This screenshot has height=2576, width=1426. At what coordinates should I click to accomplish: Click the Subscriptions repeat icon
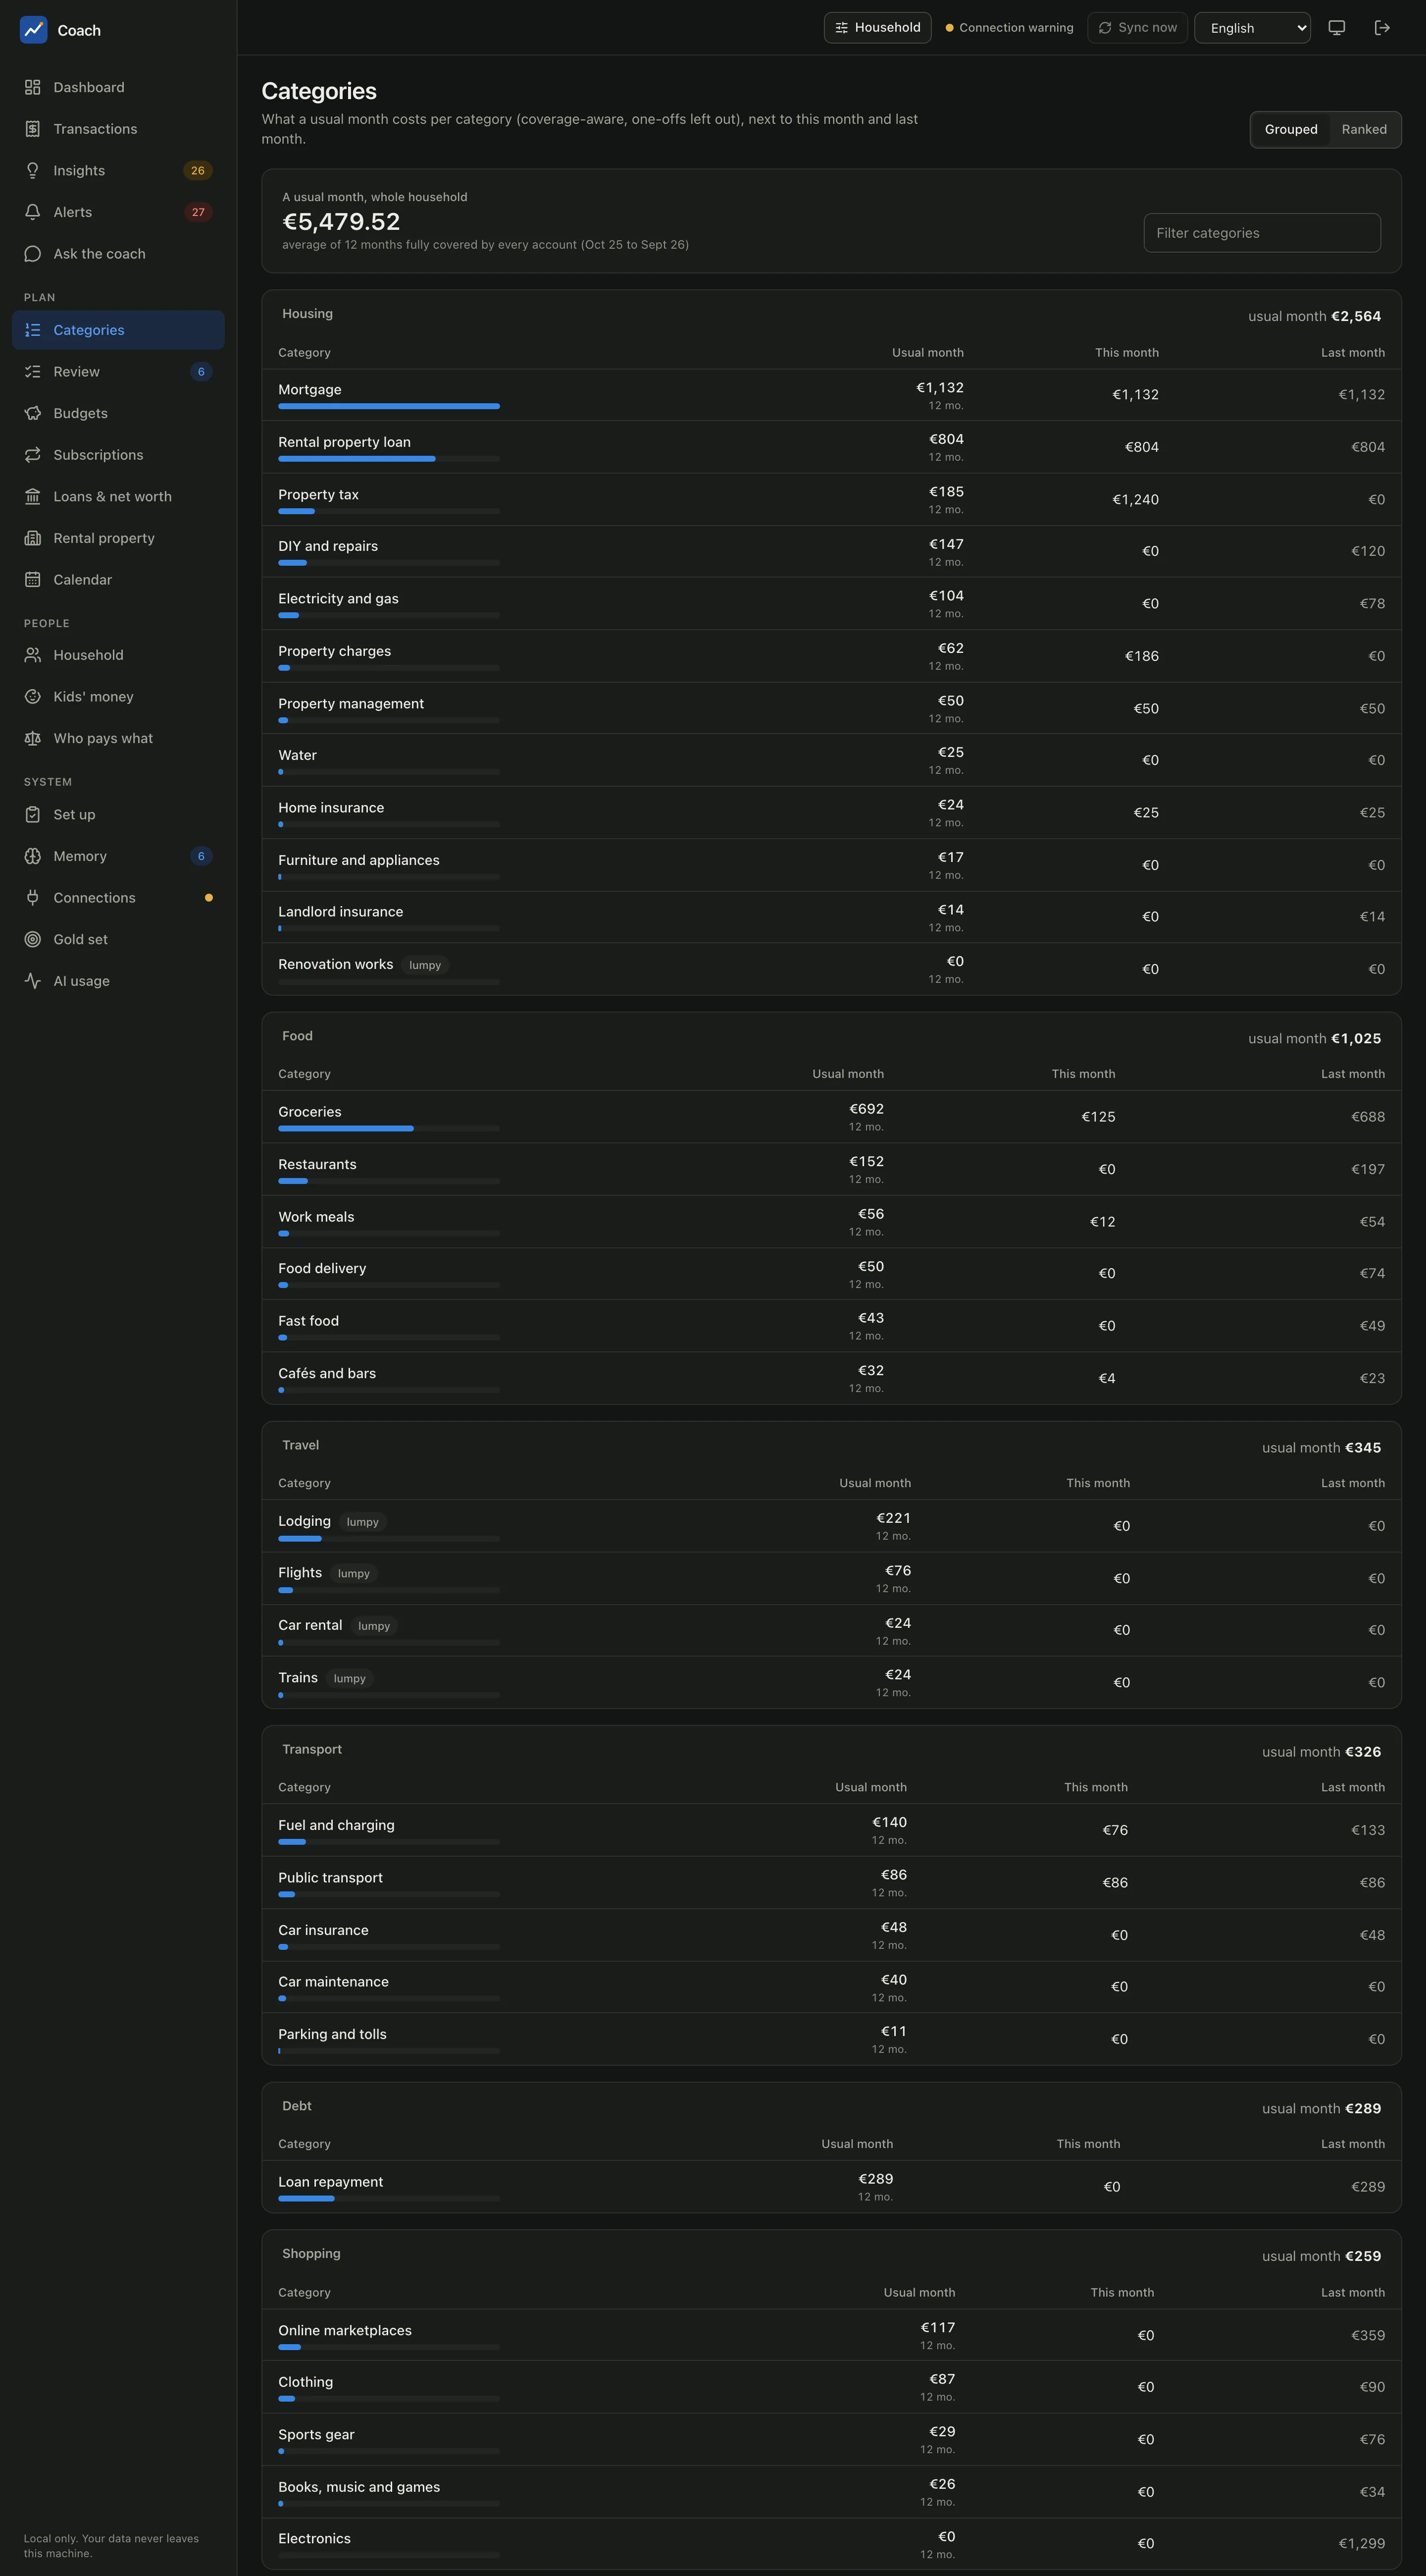[x=33, y=455]
